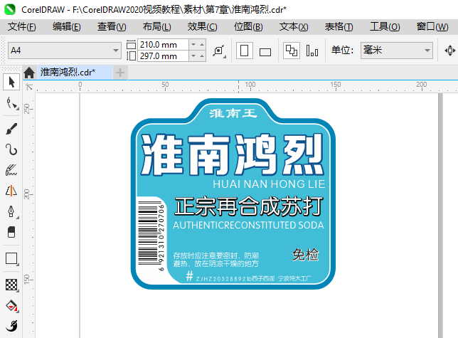Click the page height icon

pyautogui.click(x=131, y=56)
